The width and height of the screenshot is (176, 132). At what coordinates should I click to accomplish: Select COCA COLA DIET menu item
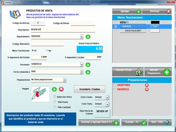click(x=133, y=31)
